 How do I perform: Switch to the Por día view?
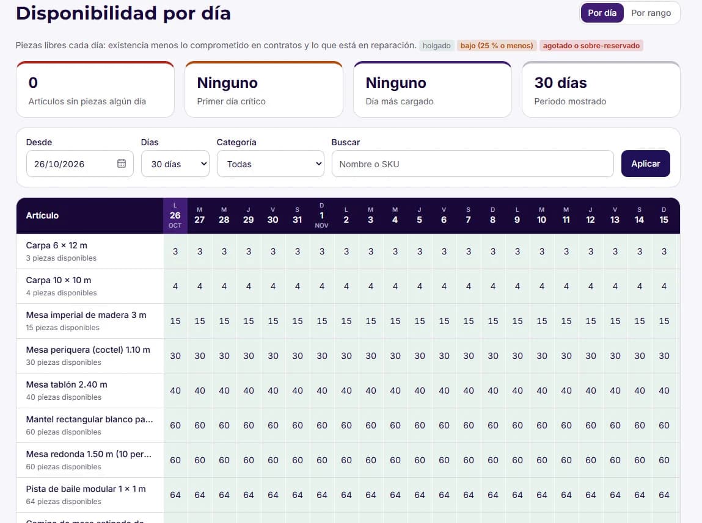pyautogui.click(x=602, y=13)
